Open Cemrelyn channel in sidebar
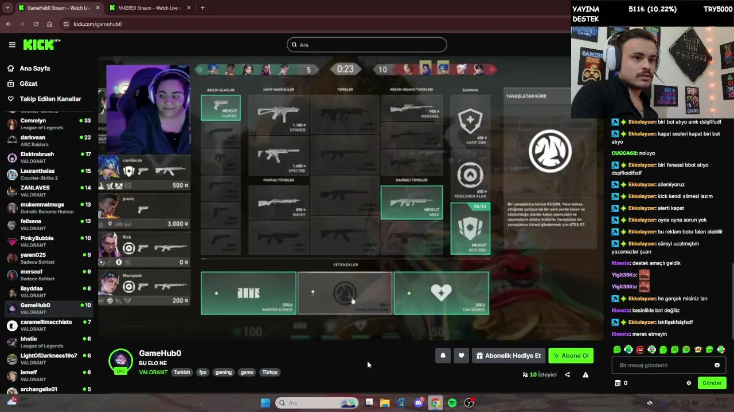Screen dimensions: 734x412 pos(49,124)
